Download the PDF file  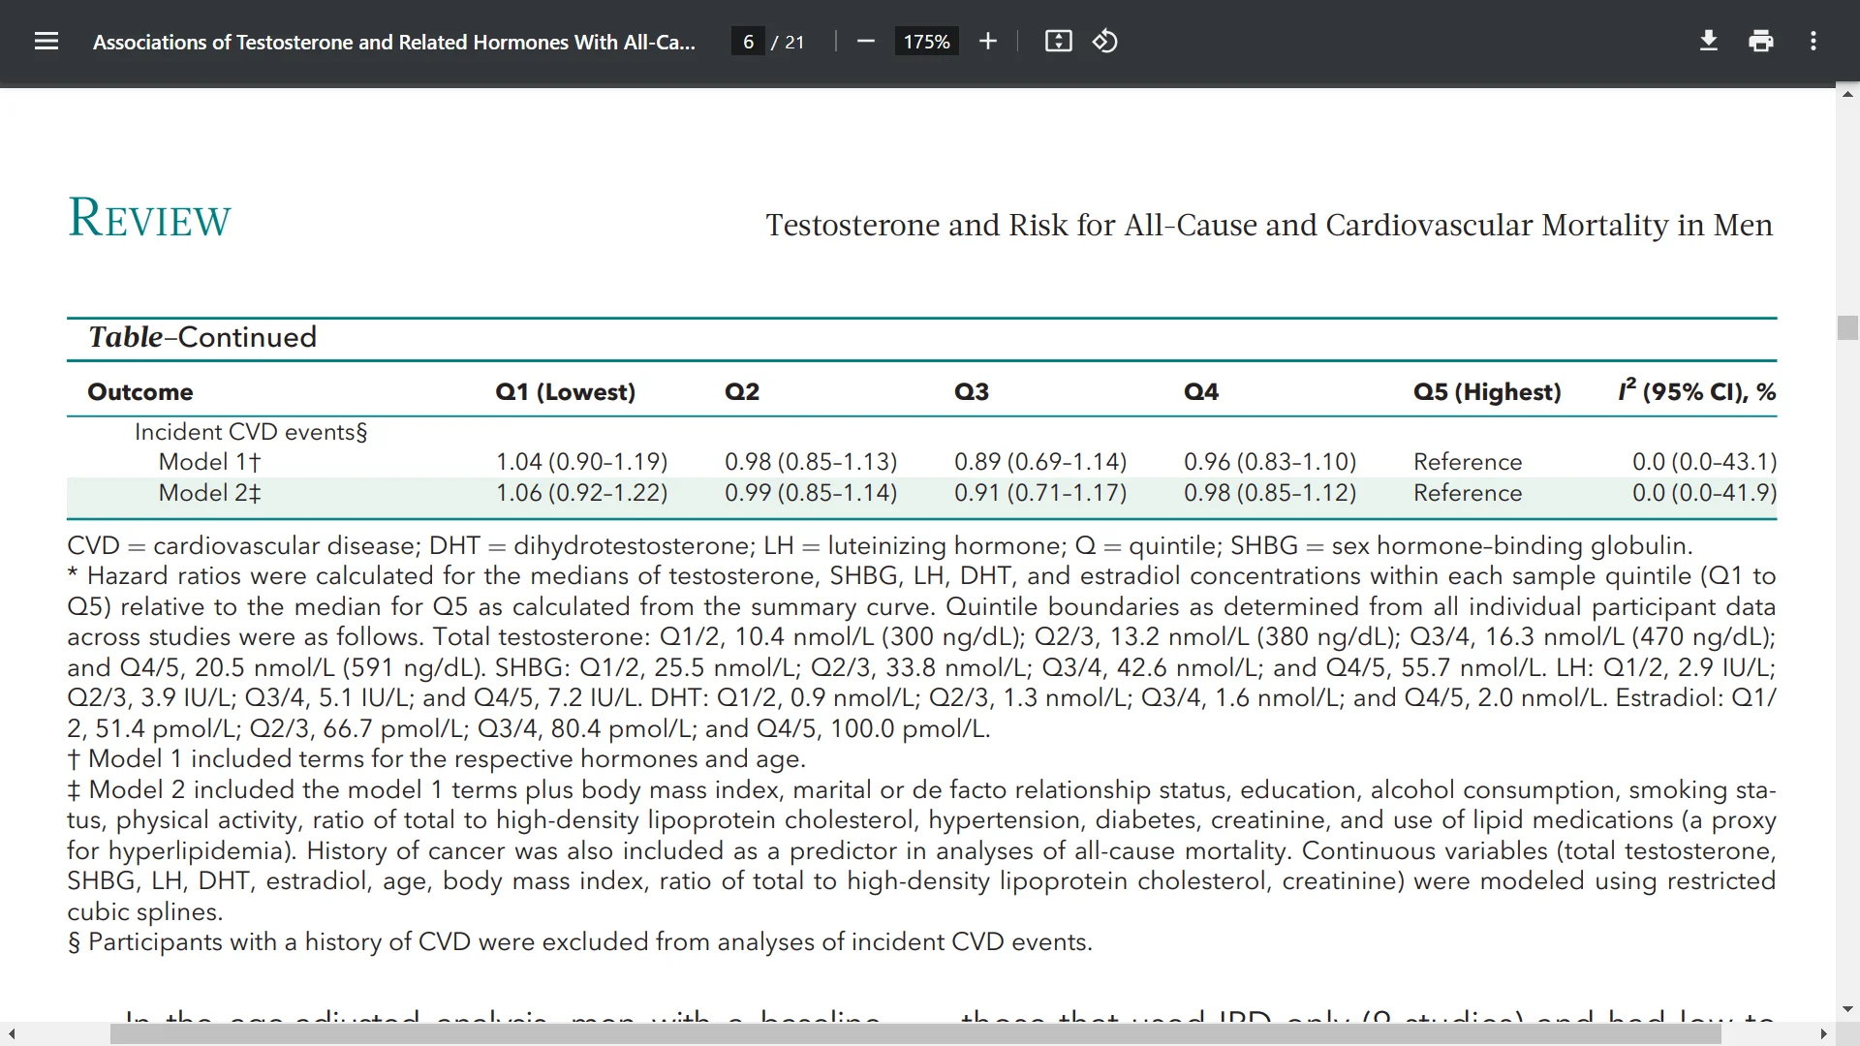coord(1709,42)
